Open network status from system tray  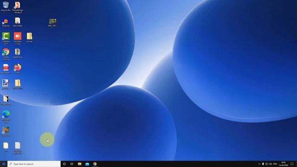point(267,164)
